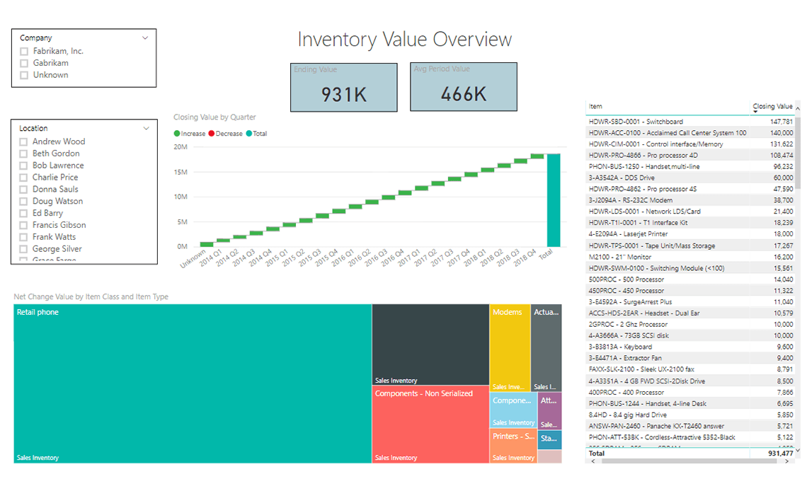Image resolution: width=807 pixels, height=486 pixels.
Task: Click the table horizontal scrollbar thumb
Action: pyautogui.click(x=689, y=461)
